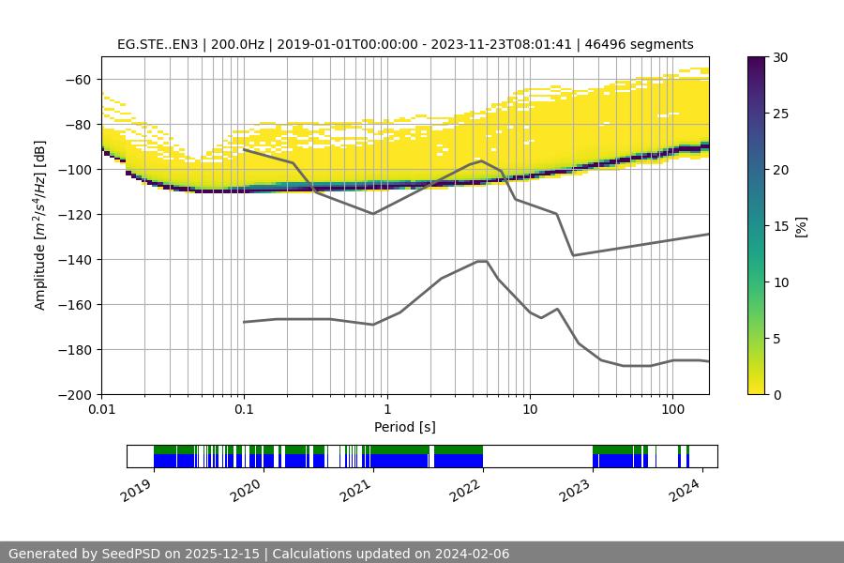Click the top dark purple end of colorbar
The width and height of the screenshot is (844, 563).
point(759,61)
